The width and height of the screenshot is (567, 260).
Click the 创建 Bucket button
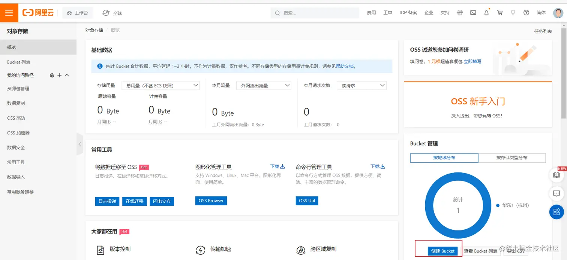pos(443,251)
